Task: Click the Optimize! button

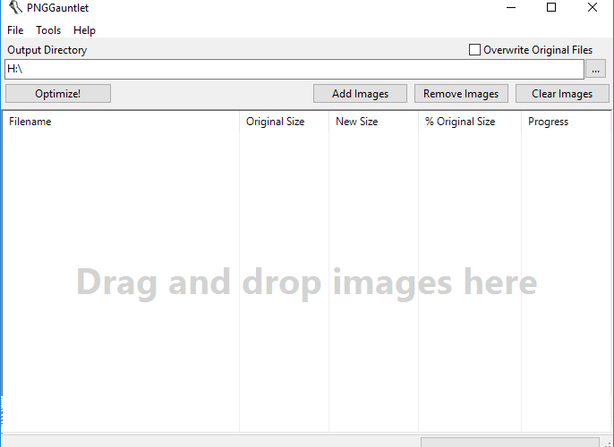Action: pyautogui.click(x=58, y=94)
